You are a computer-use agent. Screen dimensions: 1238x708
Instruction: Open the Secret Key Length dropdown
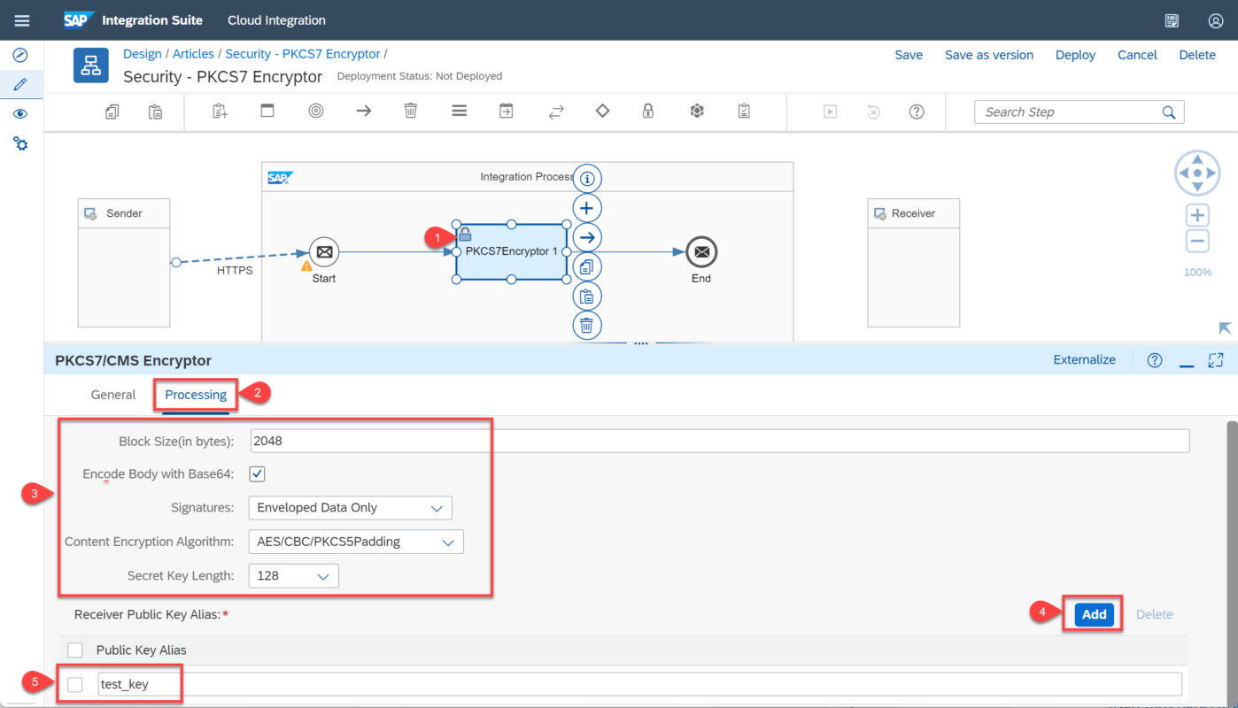click(293, 576)
